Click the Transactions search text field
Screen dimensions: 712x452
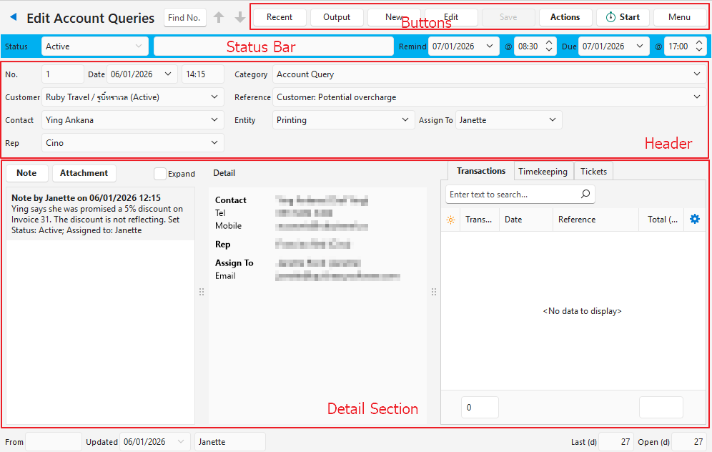point(511,195)
